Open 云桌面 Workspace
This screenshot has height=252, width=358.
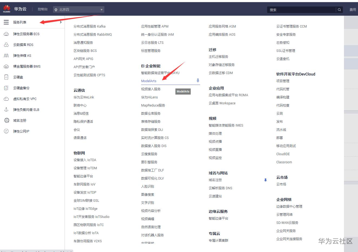coord(222,103)
